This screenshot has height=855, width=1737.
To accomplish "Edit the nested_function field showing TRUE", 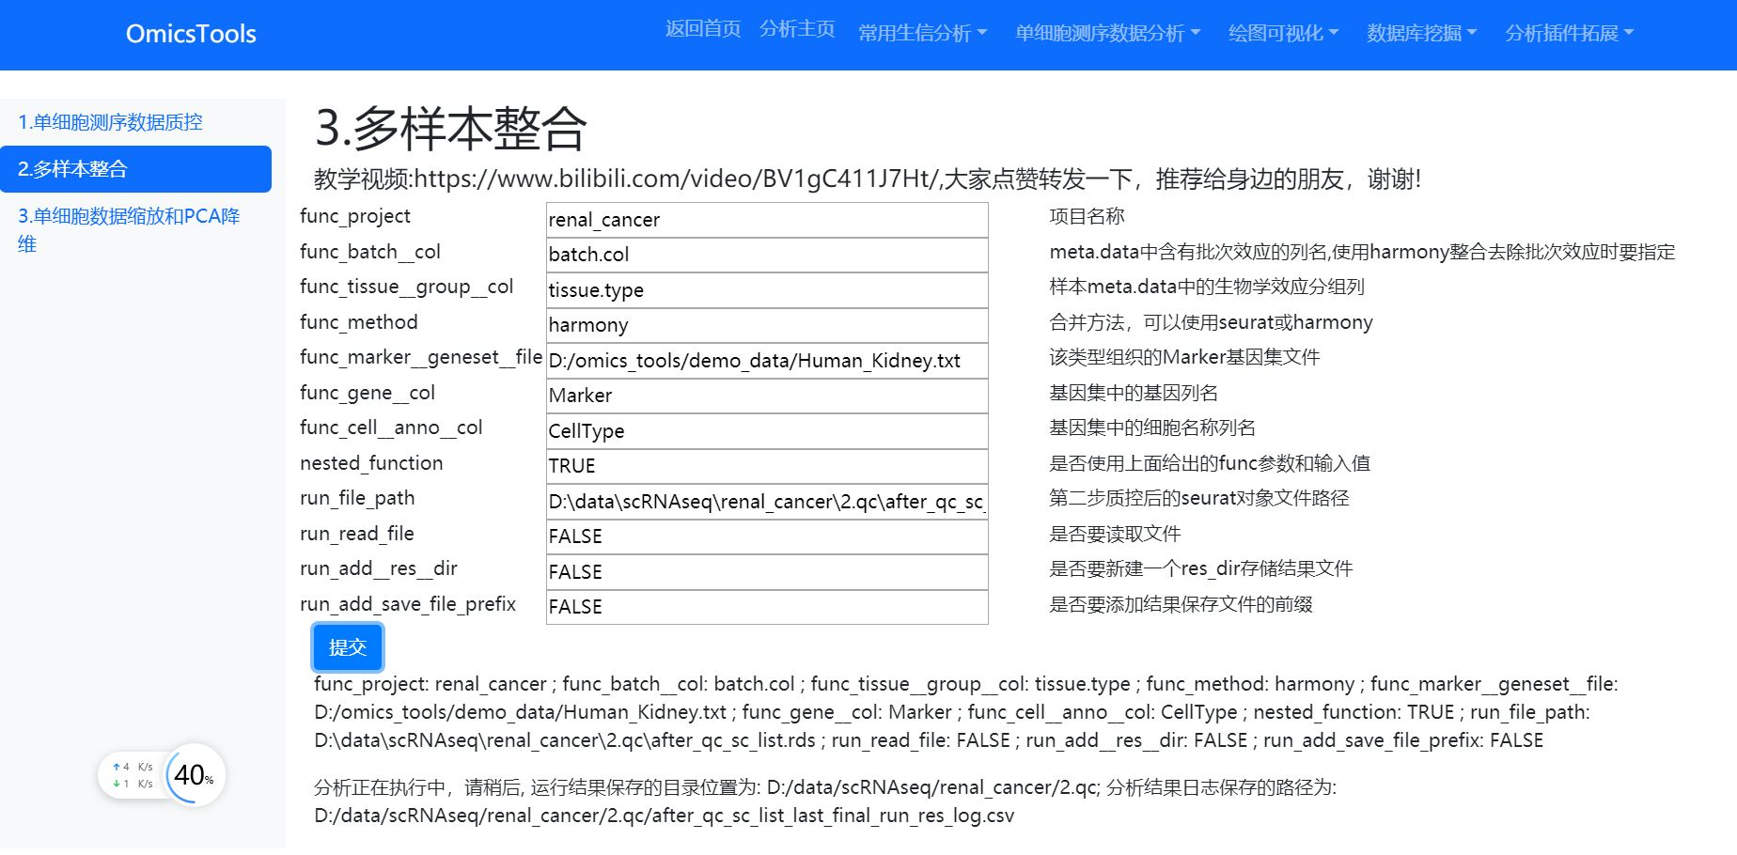I will tap(767, 466).
